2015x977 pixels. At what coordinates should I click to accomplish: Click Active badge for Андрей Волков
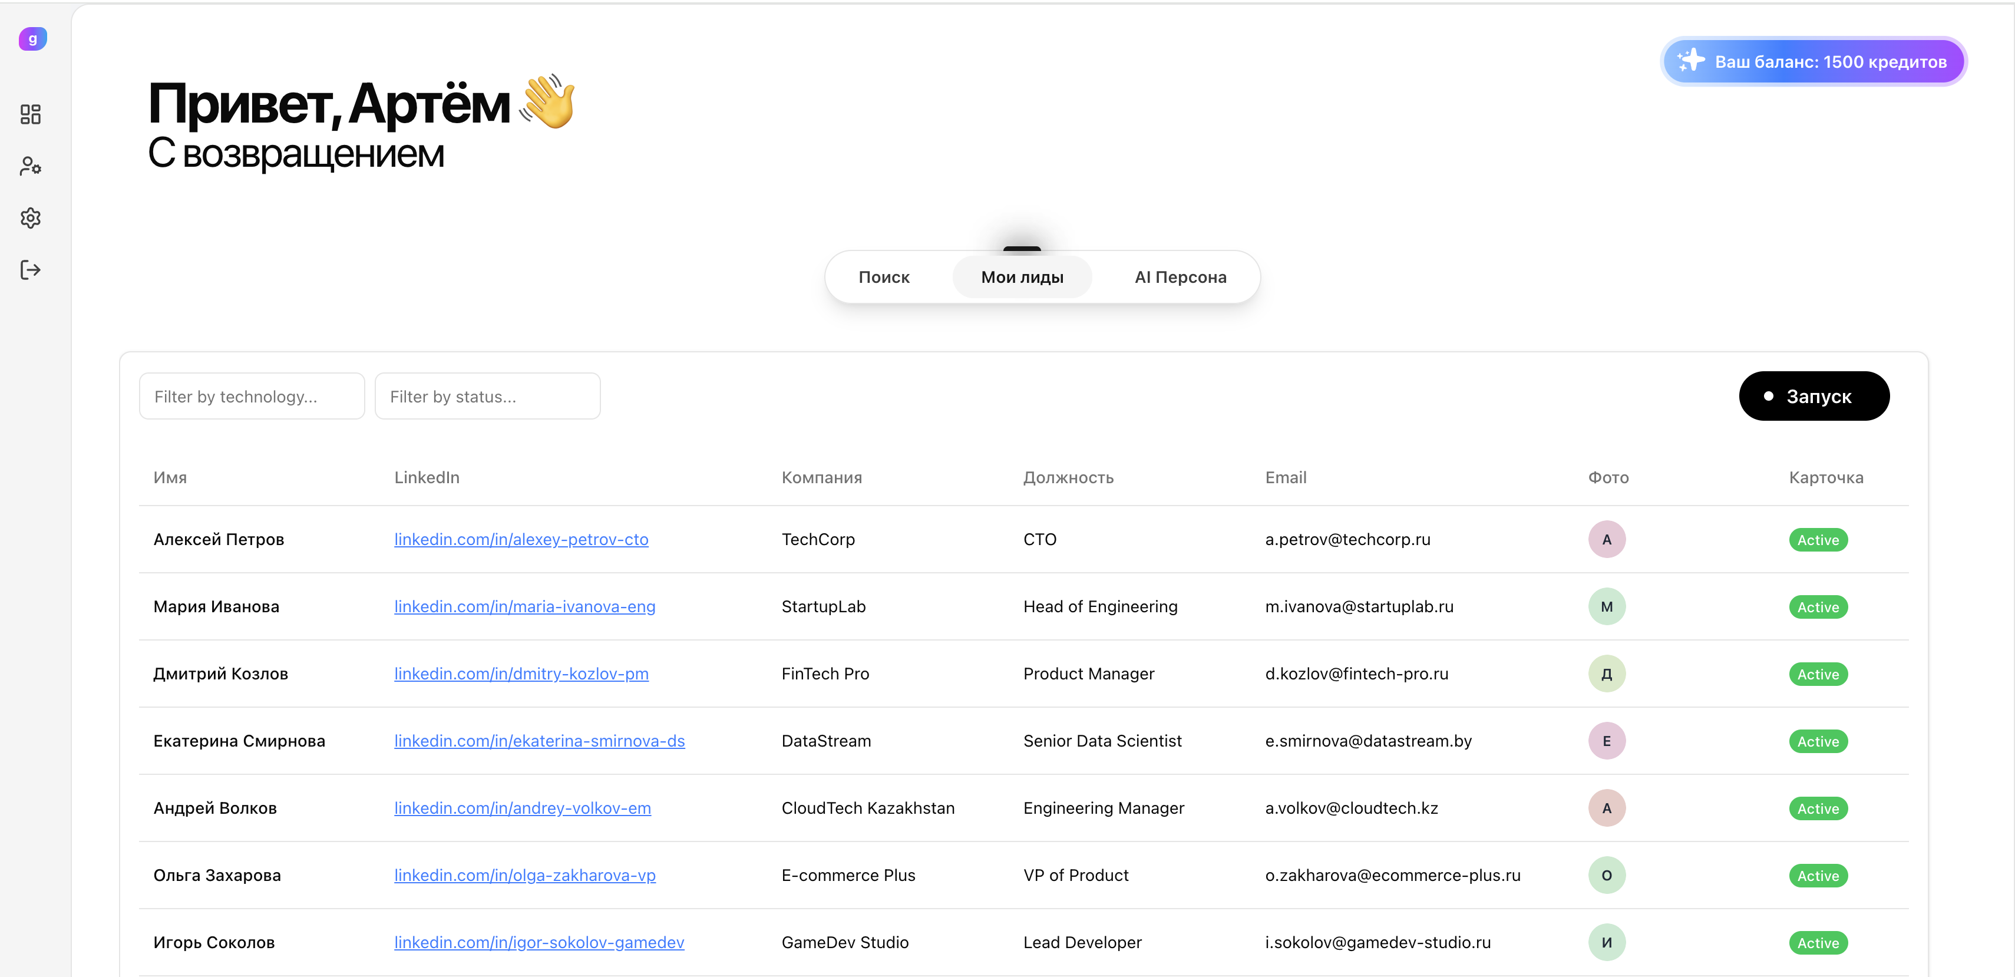1817,809
